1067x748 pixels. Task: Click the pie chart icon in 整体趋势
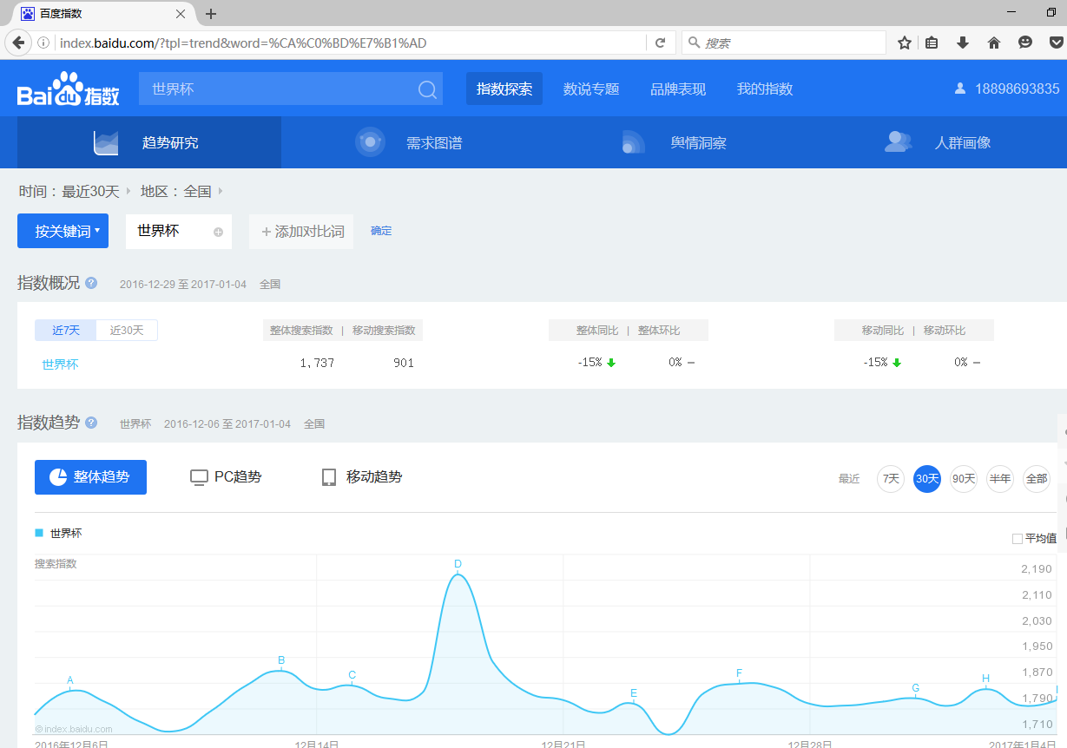58,477
